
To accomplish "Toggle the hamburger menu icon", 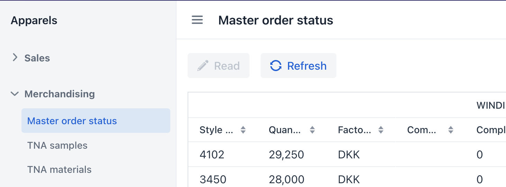I will [197, 20].
